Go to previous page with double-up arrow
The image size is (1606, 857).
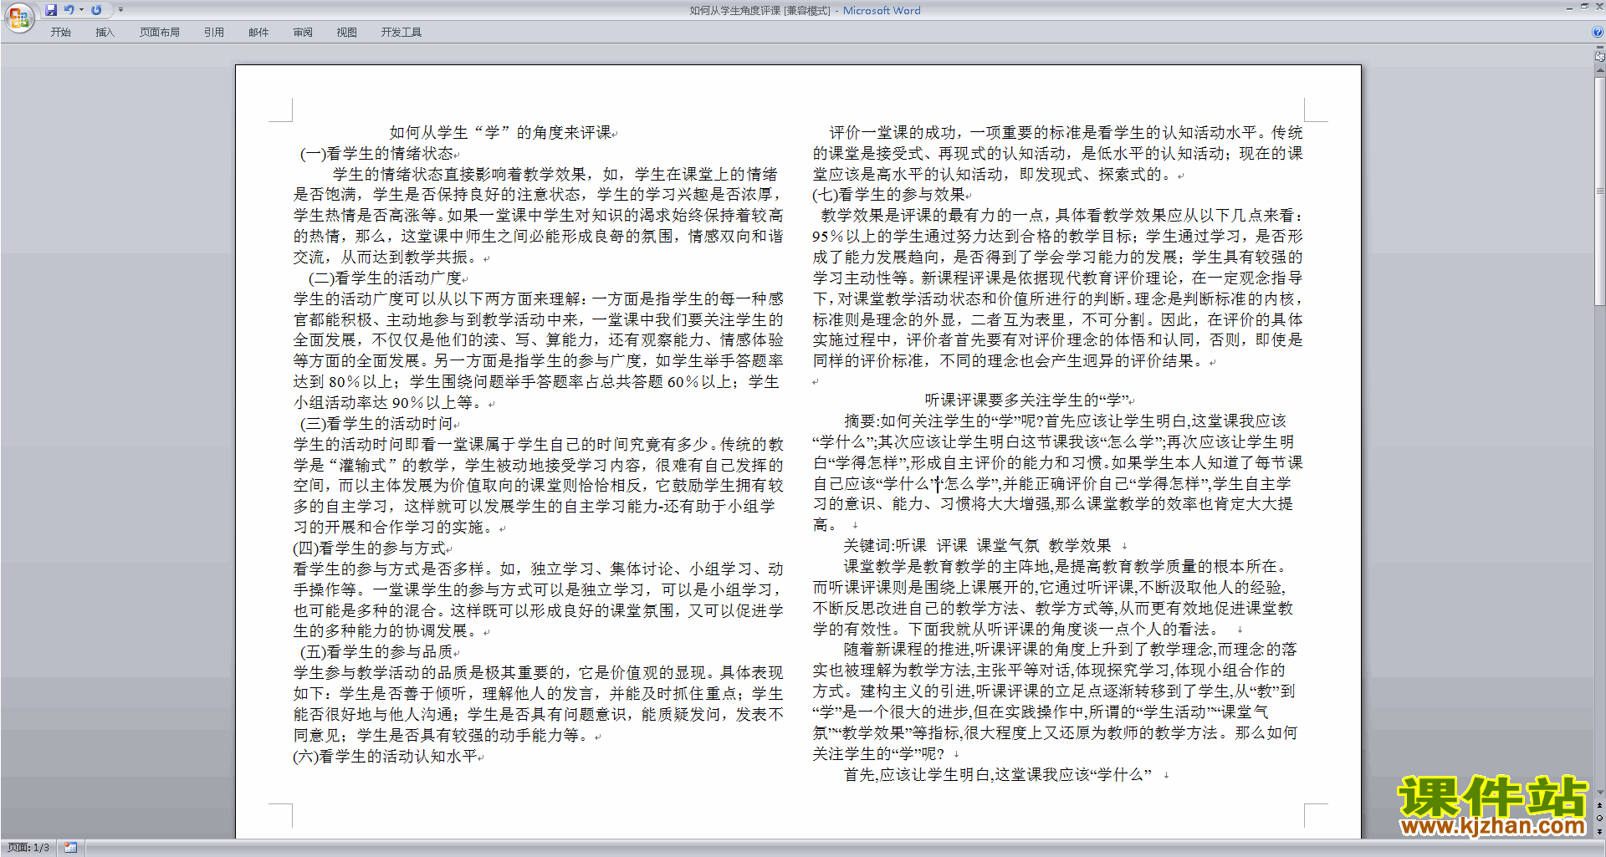(1600, 806)
